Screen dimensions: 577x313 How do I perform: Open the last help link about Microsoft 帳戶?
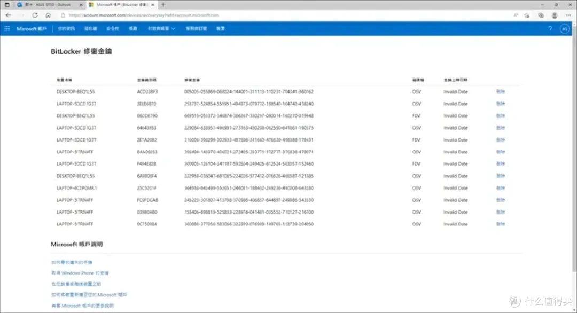tap(83, 306)
